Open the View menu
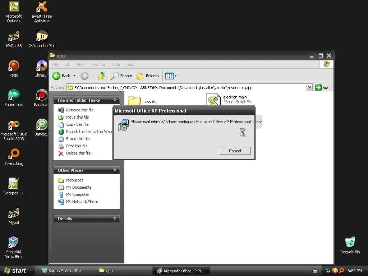The width and height of the screenshot is (368, 276). [x=80, y=64]
